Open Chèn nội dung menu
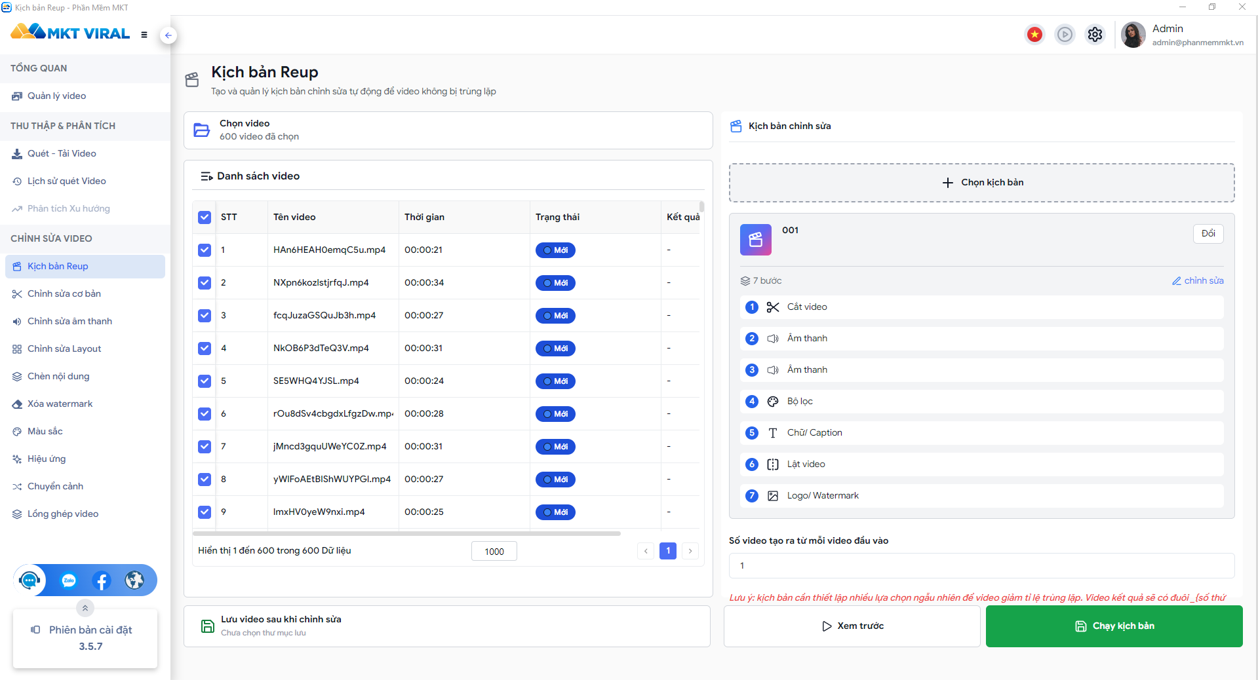The height and width of the screenshot is (680, 1258). point(85,377)
